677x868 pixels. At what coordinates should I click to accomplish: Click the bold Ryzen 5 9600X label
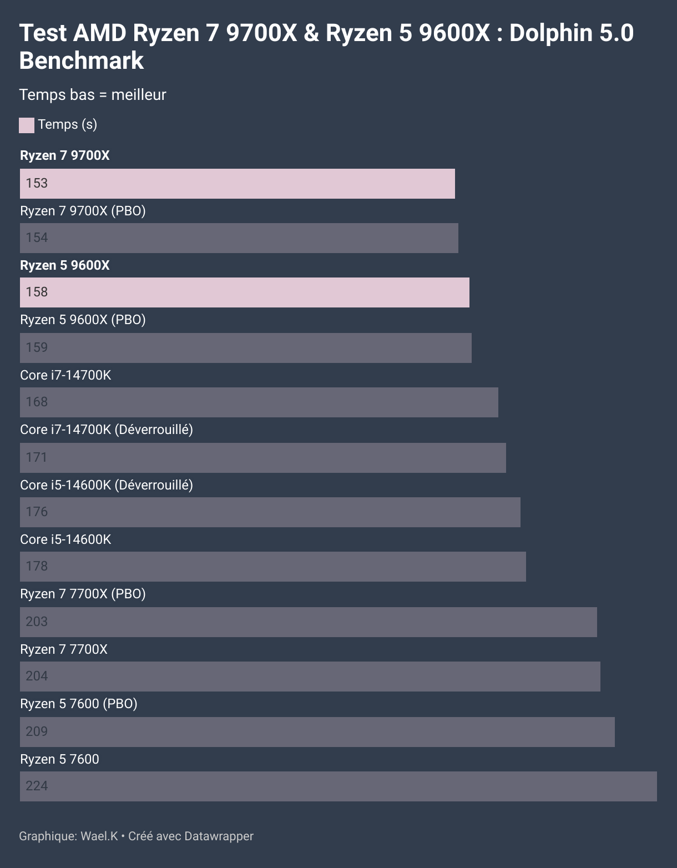65,265
